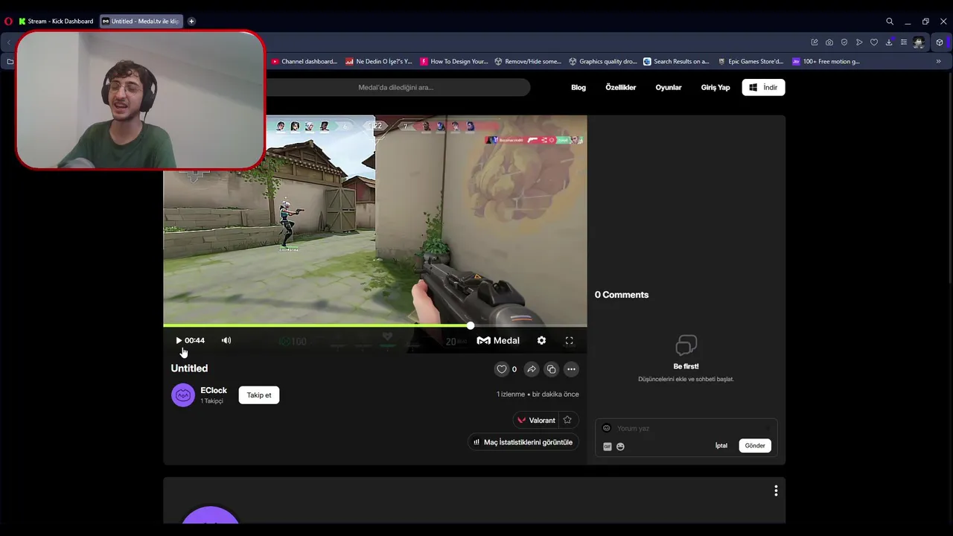Open the Search Results on a bookmark
Image resolution: width=953 pixels, height=536 pixels.
(677, 62)
